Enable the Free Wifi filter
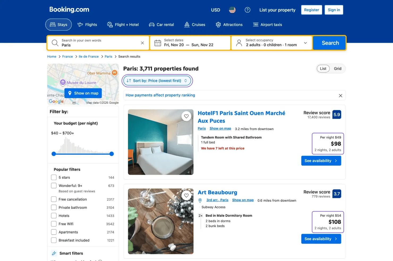This screenshot has width=393, height=261. (54, 224)
